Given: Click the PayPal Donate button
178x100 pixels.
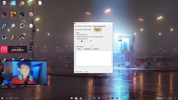Looking at the screenshot, I should click(98, 30).
